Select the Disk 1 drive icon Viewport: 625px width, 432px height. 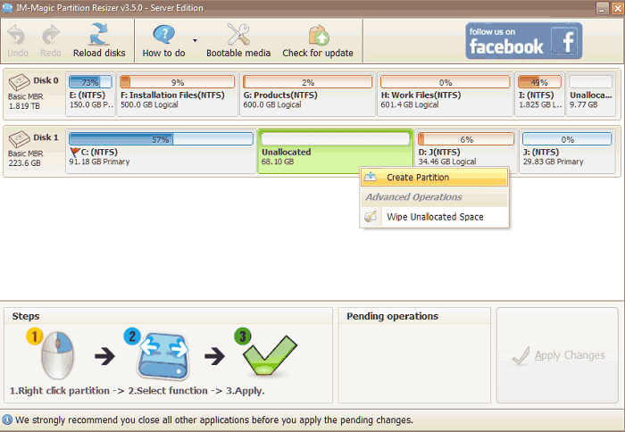pos(19,139)
